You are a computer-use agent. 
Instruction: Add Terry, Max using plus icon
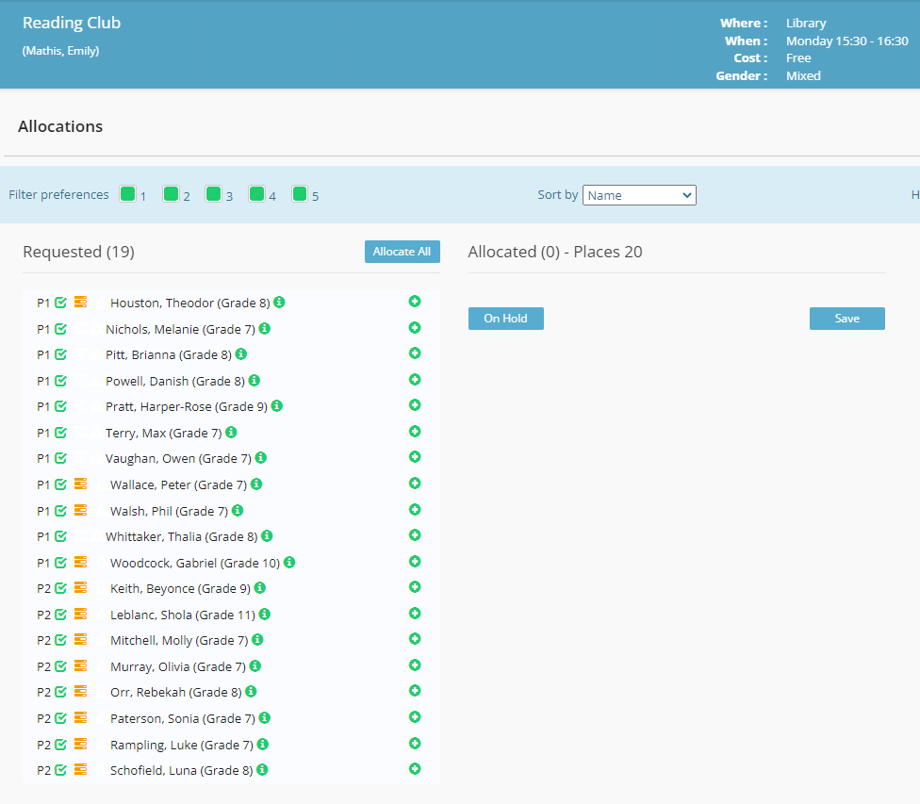point(415,432)
